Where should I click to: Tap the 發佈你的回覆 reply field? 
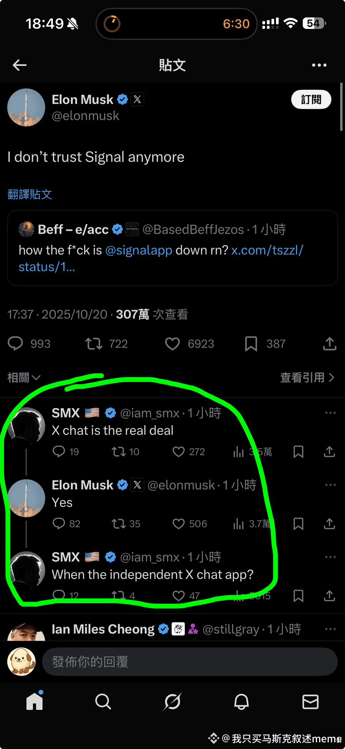[190, 662]
